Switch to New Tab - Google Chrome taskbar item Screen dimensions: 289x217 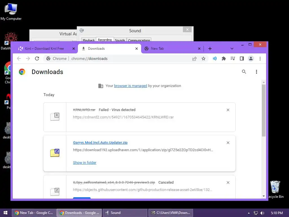(x=34, y=213)
